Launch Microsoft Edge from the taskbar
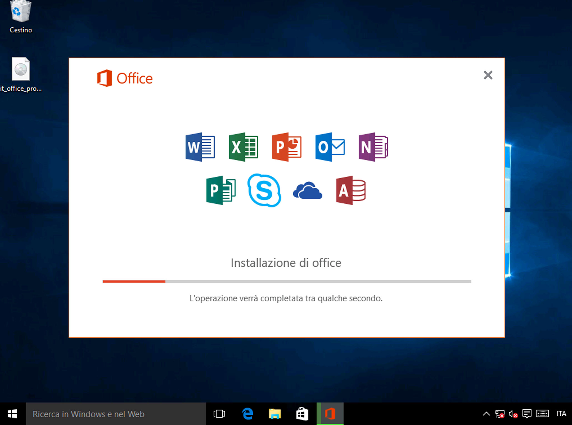 tap(247, 414)
